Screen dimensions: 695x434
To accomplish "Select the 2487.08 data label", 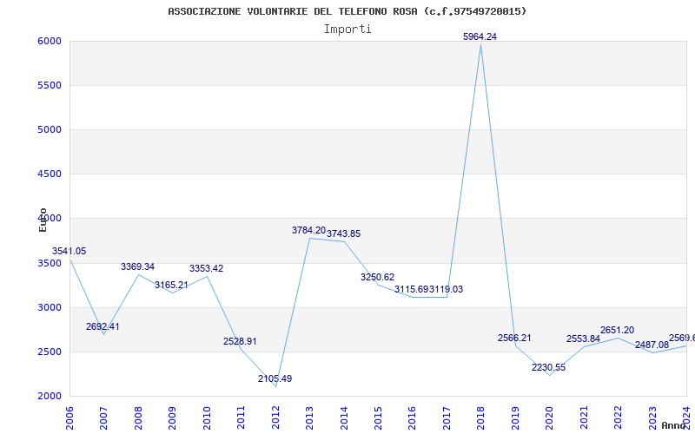I will (x=652, y=345).
